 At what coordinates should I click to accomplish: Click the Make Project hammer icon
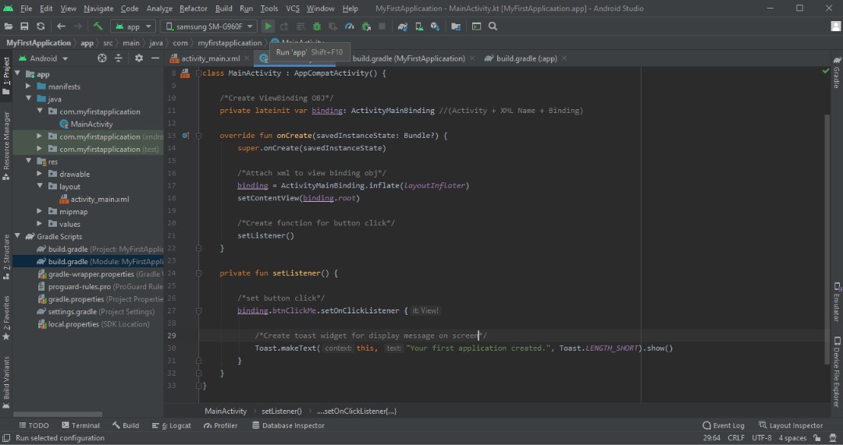point(98,26)
